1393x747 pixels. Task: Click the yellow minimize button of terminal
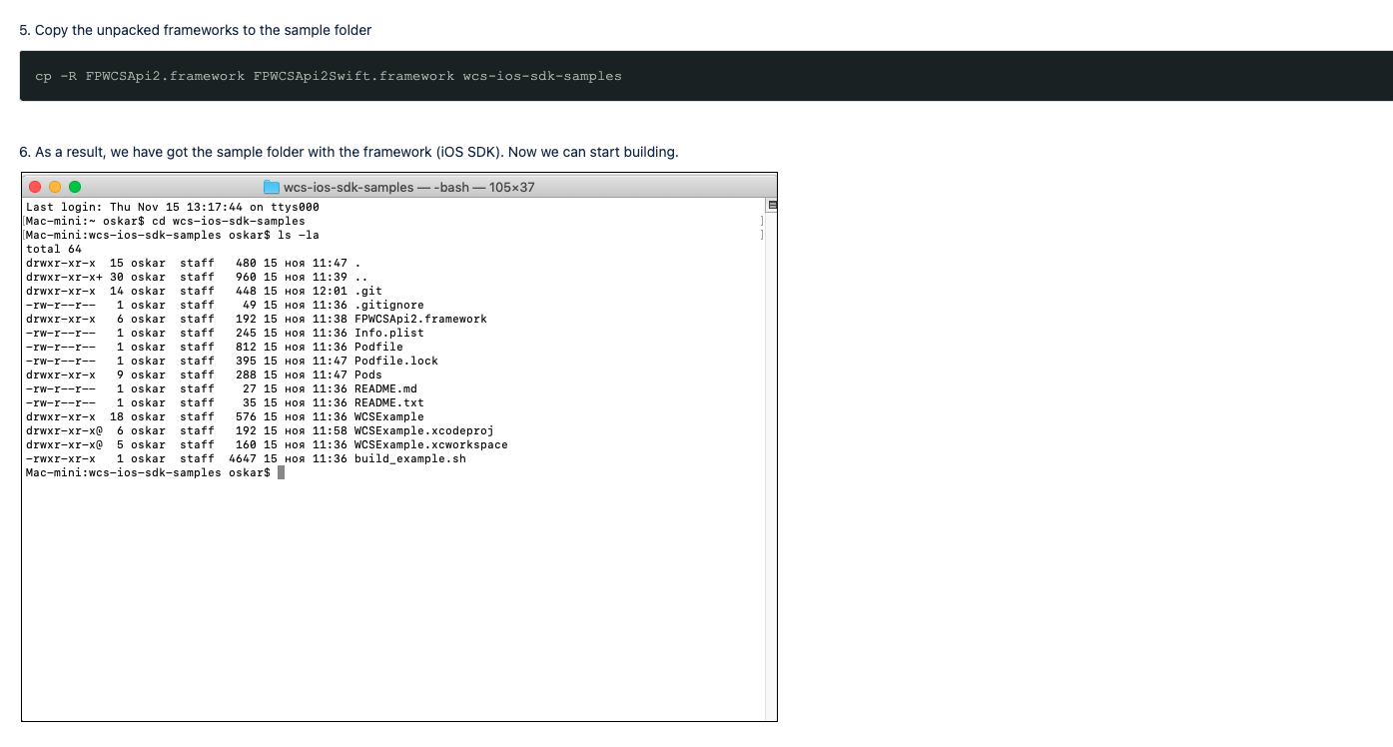(55, 187)
